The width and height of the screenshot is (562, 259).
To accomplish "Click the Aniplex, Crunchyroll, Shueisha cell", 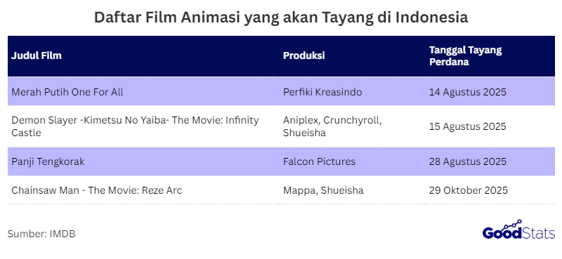I will (332, 126).
